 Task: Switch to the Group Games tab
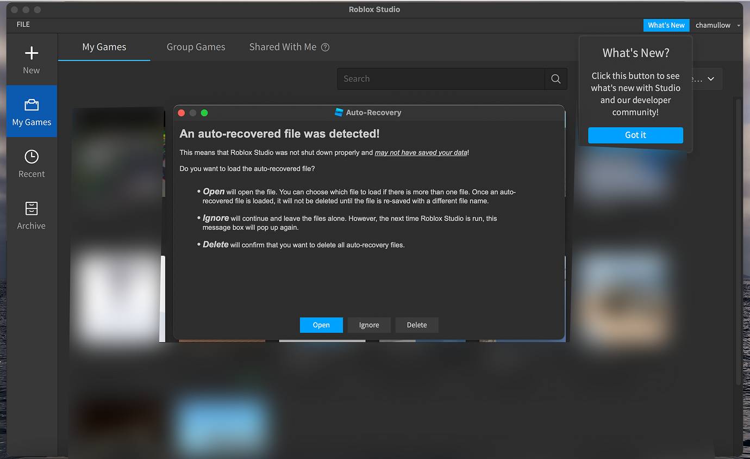click(196, 47)
